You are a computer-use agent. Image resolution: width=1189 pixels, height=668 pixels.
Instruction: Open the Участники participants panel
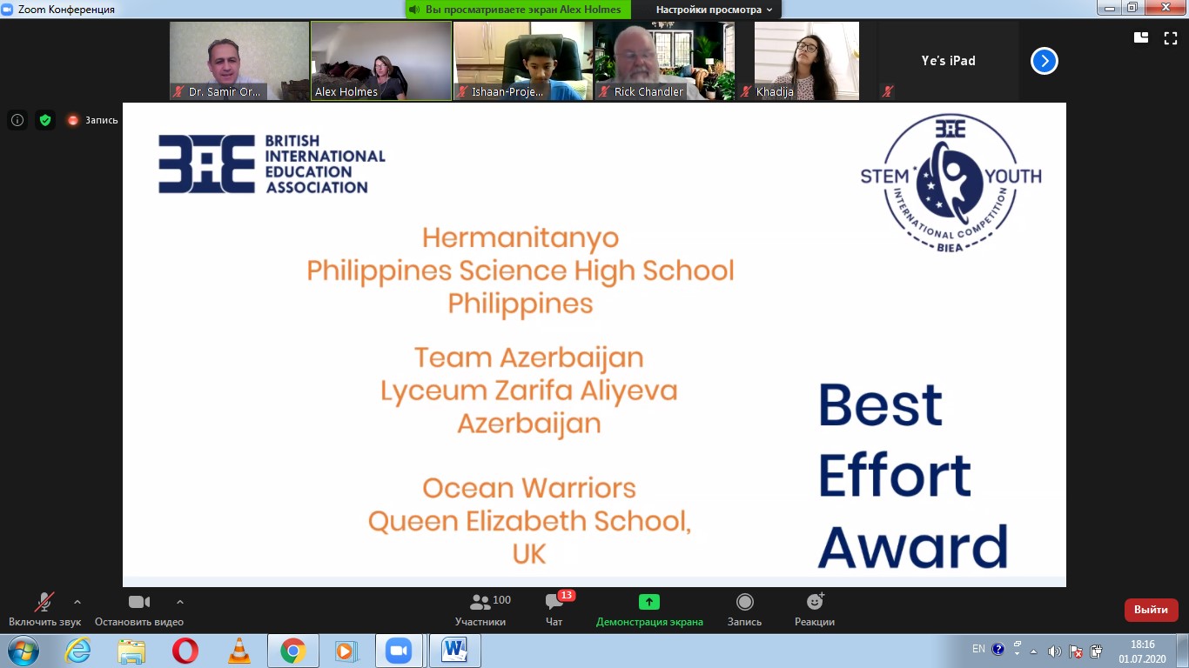point(480,610)
